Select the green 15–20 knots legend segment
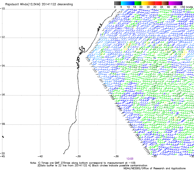 (138, 3)
